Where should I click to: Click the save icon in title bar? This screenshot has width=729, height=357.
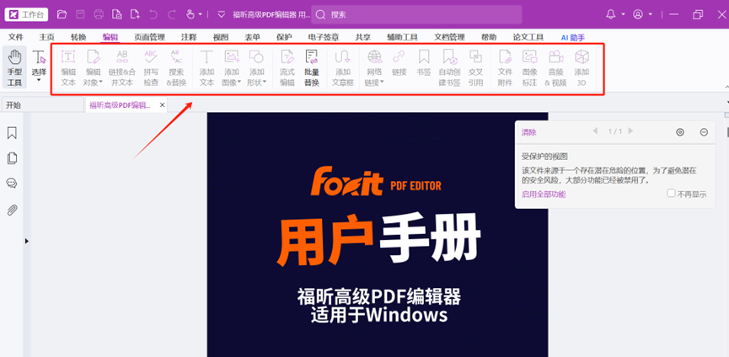(x=80, y=14)
